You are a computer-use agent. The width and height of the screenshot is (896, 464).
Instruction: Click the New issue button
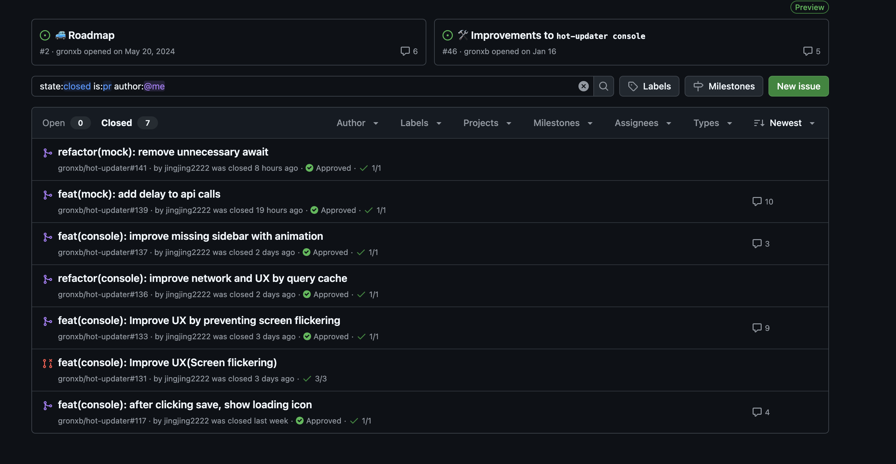[798, 86]
